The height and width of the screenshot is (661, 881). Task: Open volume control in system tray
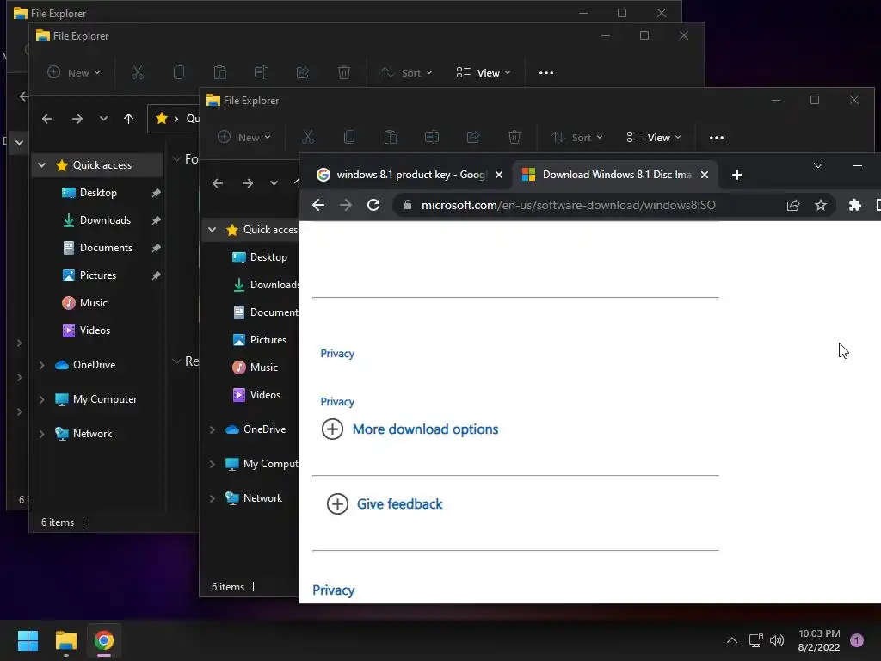pos(777,640)
